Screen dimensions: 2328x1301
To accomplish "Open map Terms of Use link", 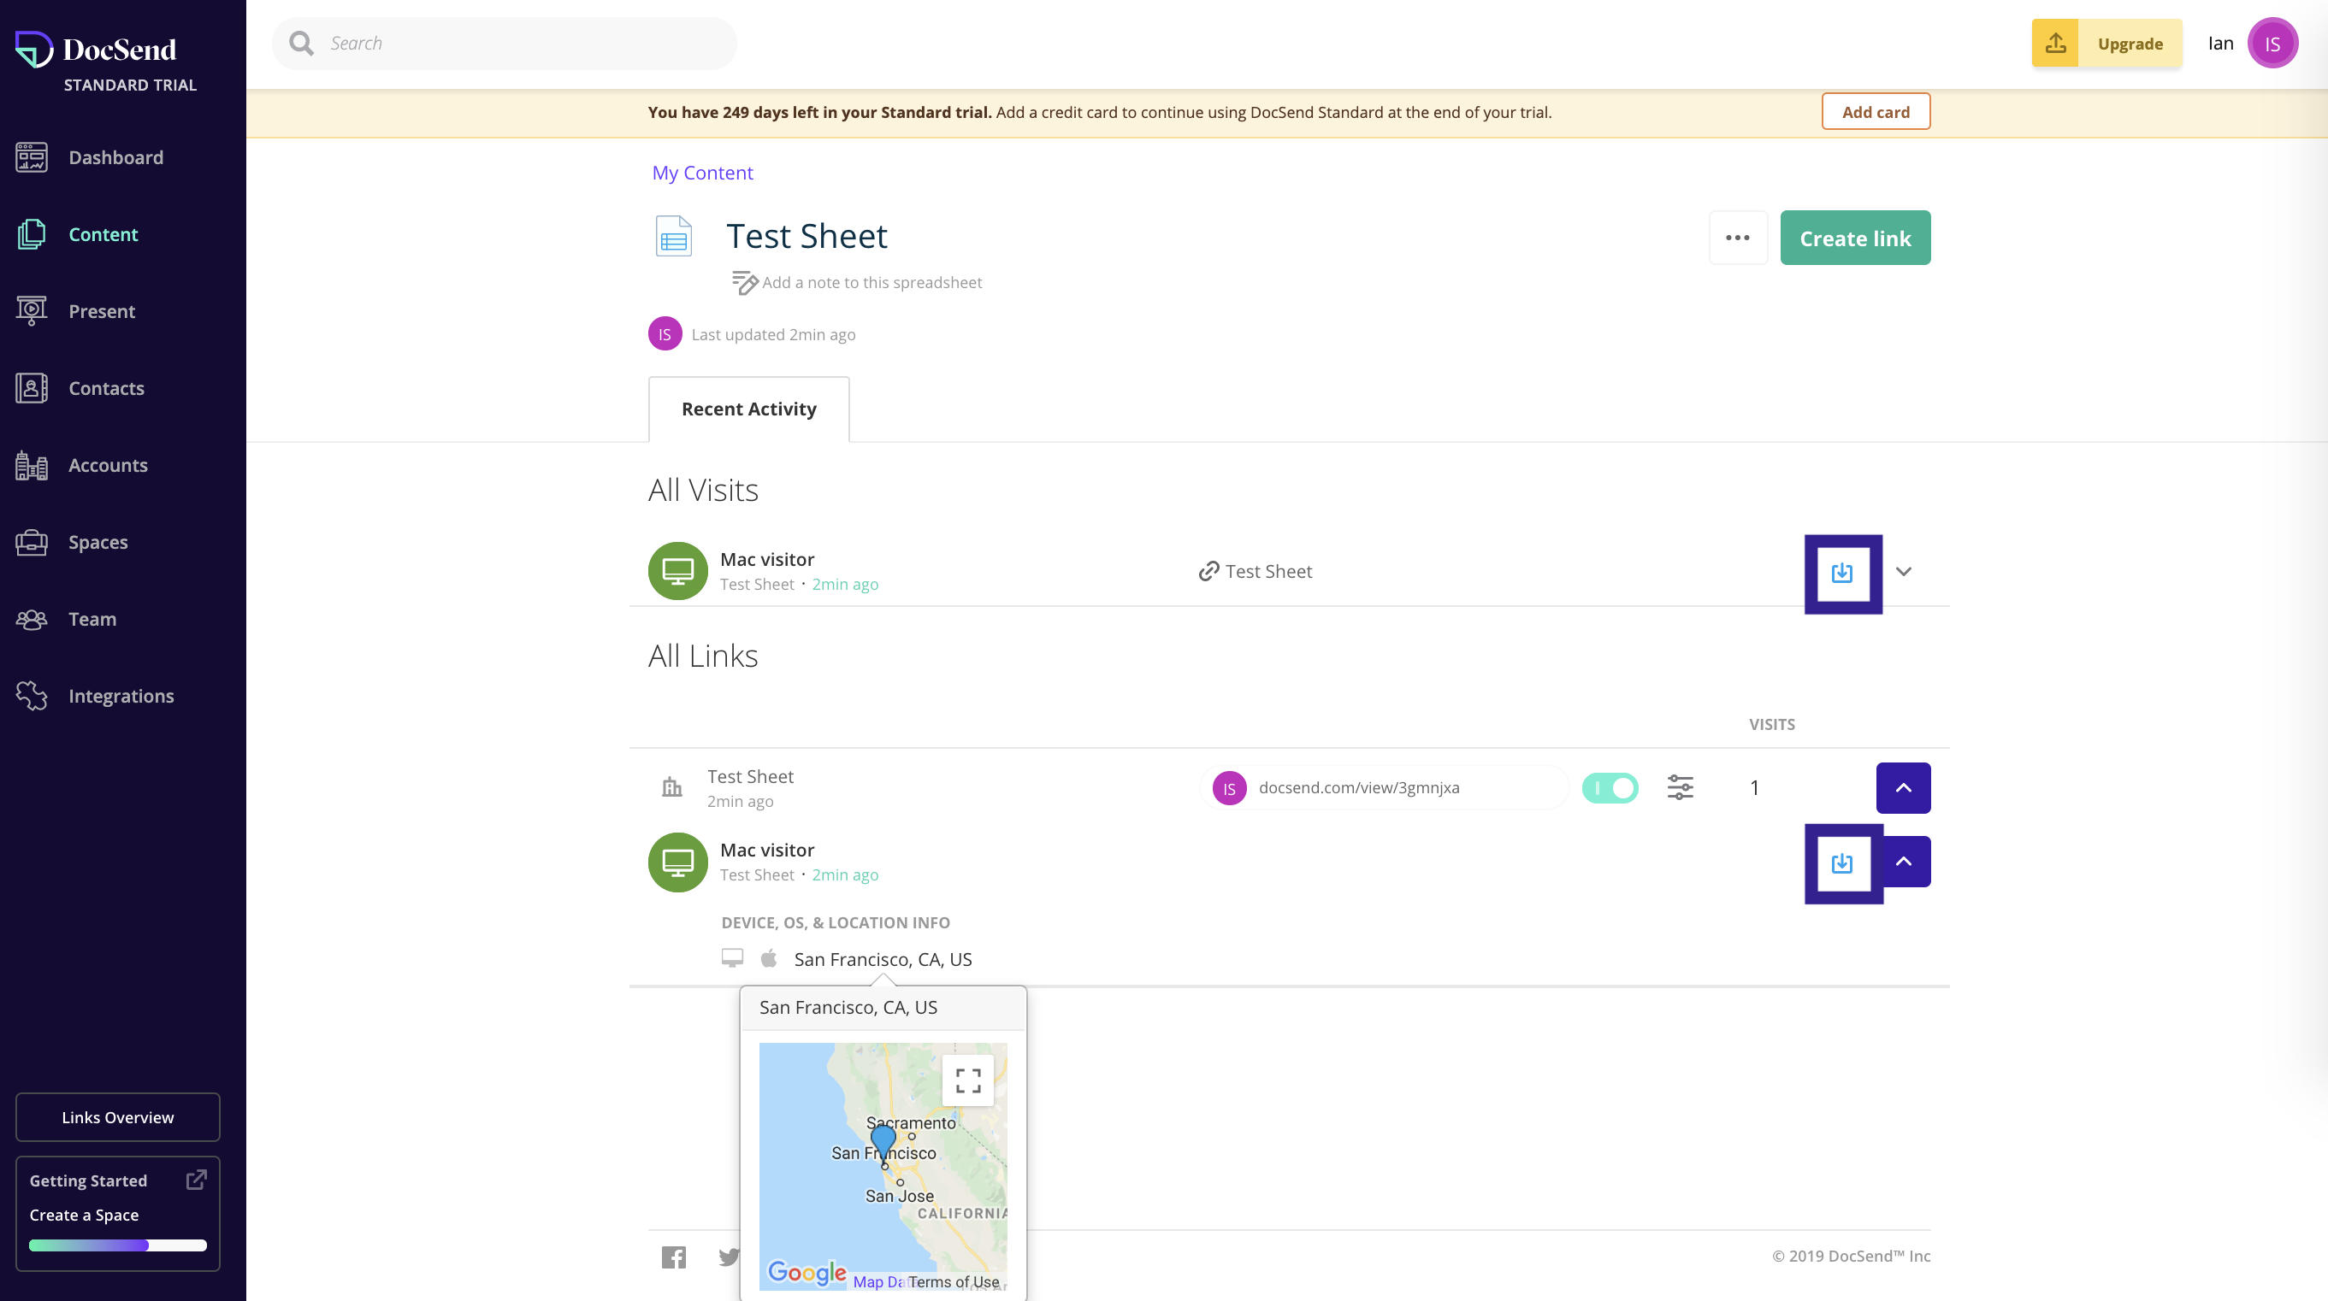I will (x=954, y=1281).
